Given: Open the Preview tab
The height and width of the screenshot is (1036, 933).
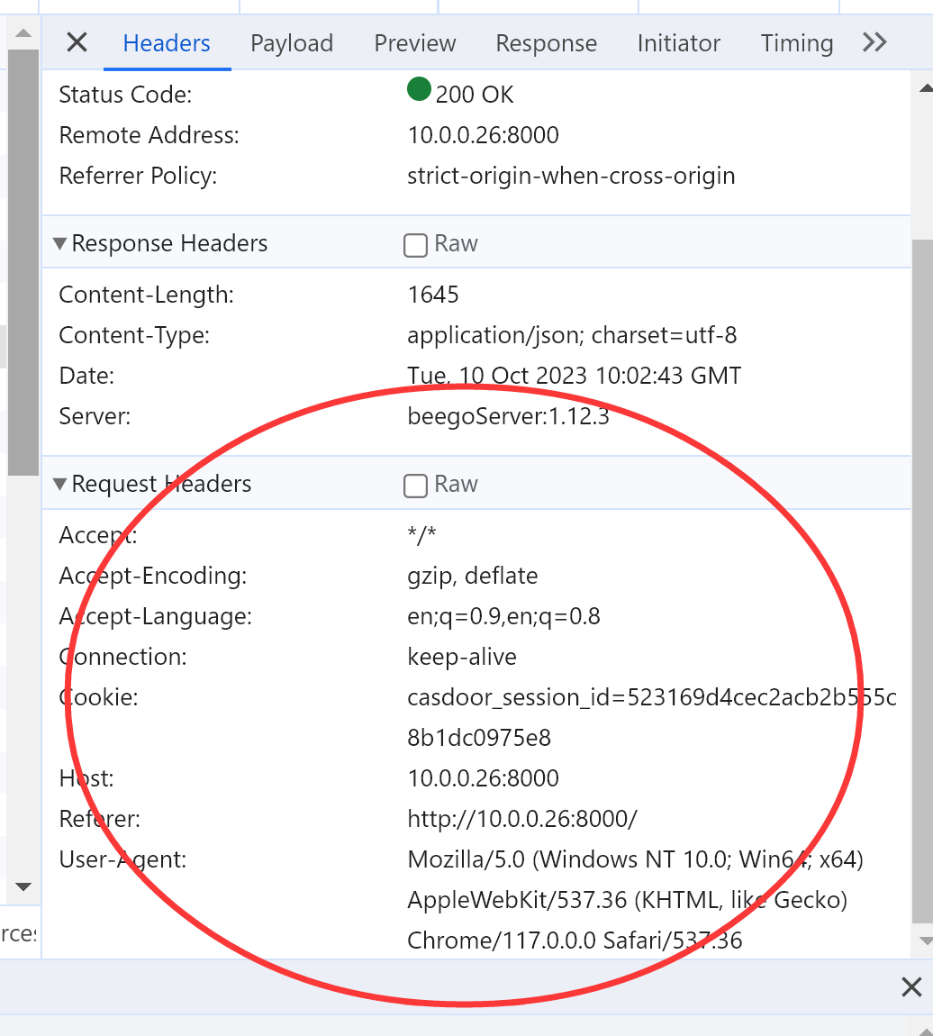Looking at the screenshot, I should (414, 43).
